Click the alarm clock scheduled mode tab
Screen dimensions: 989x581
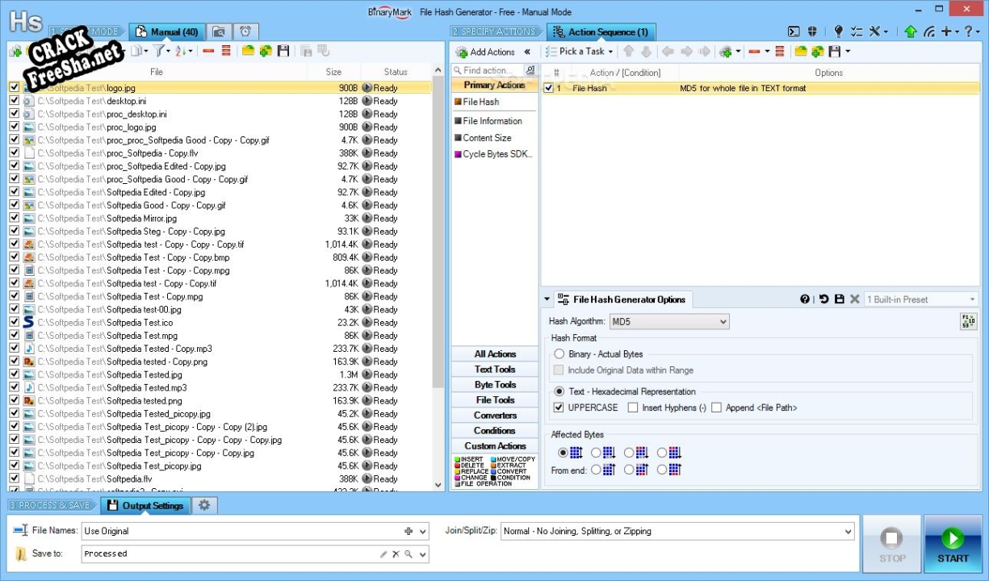tap(245, 31)
